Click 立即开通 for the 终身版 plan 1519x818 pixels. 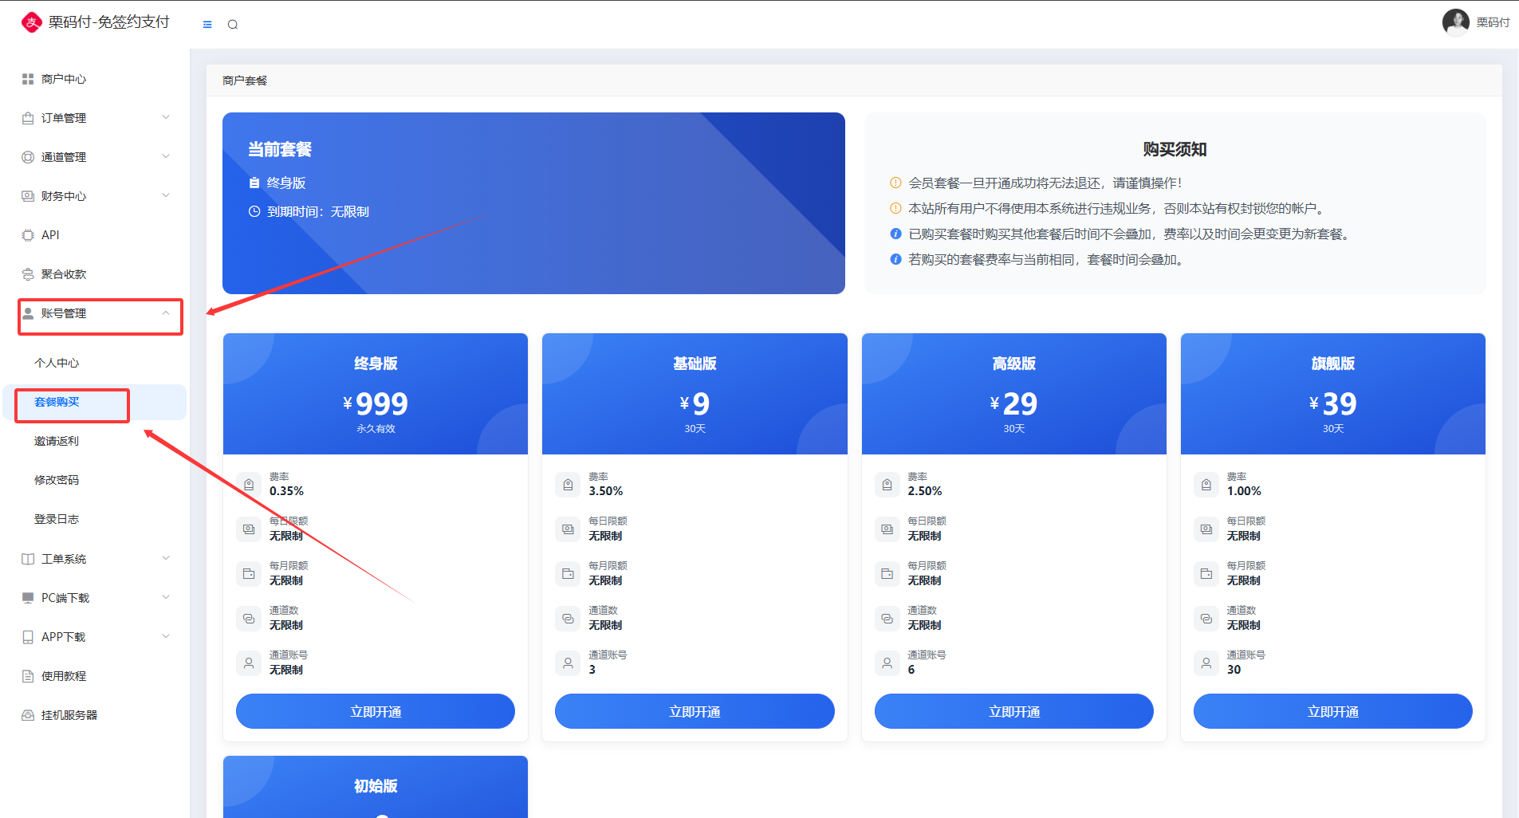tap(376, 711)
